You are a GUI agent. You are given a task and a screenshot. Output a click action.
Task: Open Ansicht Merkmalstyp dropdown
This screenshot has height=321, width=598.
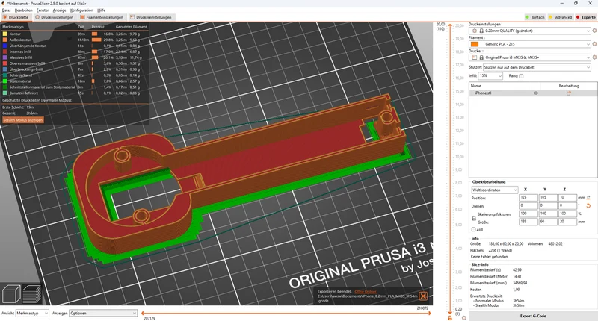pos(32,313)
